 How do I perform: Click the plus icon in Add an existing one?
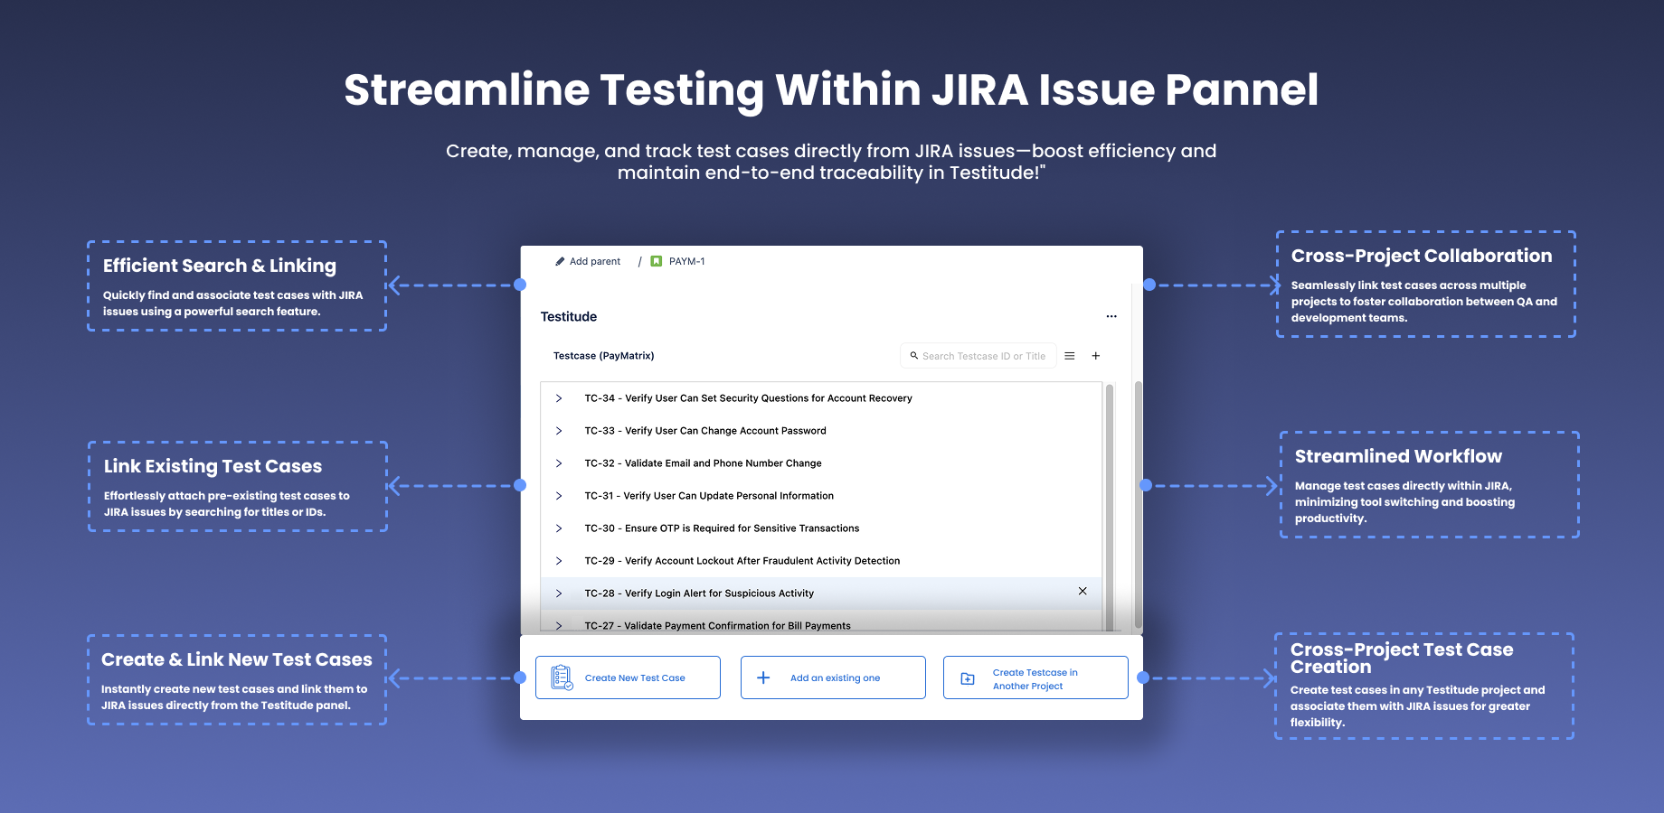pyautogui.click(x=763, y=677)
